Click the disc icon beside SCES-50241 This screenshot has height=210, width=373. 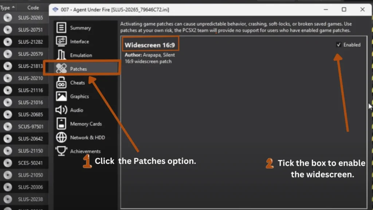pyautogui.click(x=8, y=163)
